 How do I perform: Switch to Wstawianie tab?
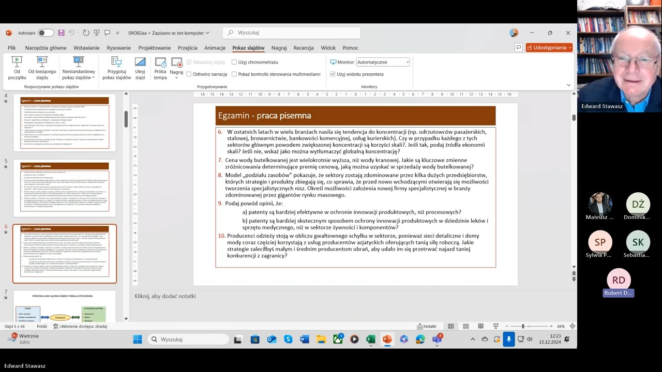[86, 48]
